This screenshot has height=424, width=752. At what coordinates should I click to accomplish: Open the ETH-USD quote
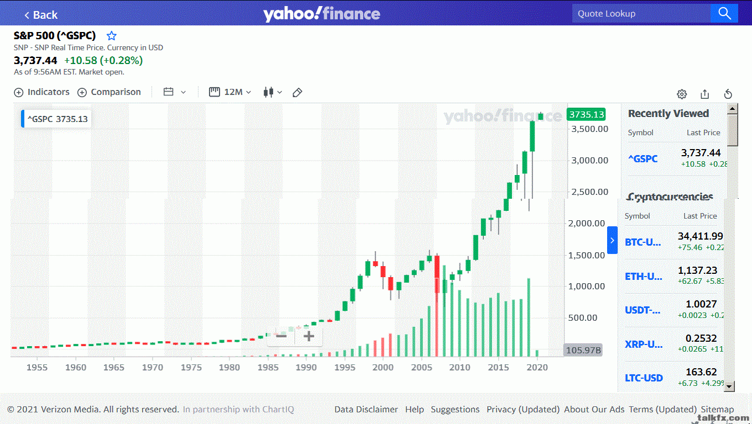[644, 276]
